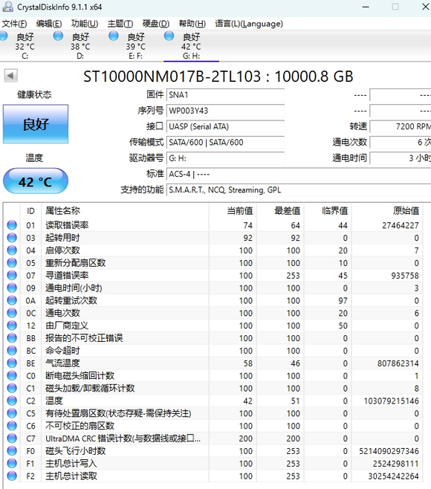The height and width of the screenshot is (489, 431).
Task: Open the 帮助(H) menu
Action: (x=192, y=24)
